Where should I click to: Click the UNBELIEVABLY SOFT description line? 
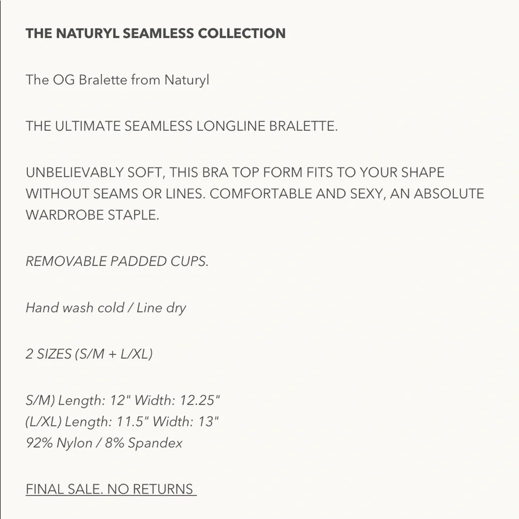pyautogui.click(x=235, y=172)
